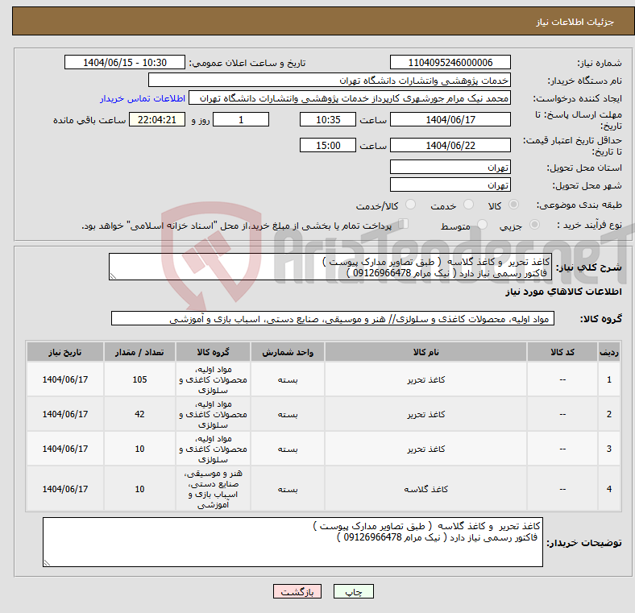The height and width of the screenshot is (613, 635).
Task: Click the date 1404/06/17 in row 1
Action: click(x=65, y=379)
